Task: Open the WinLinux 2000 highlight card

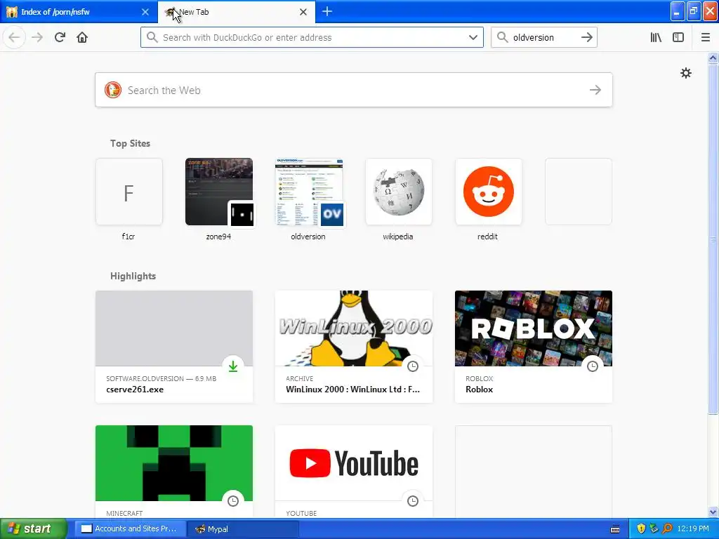Action: (354, 347)
